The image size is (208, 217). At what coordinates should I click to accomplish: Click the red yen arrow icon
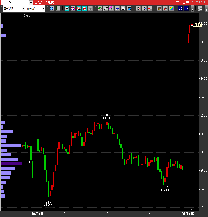[x=84, y=9]
